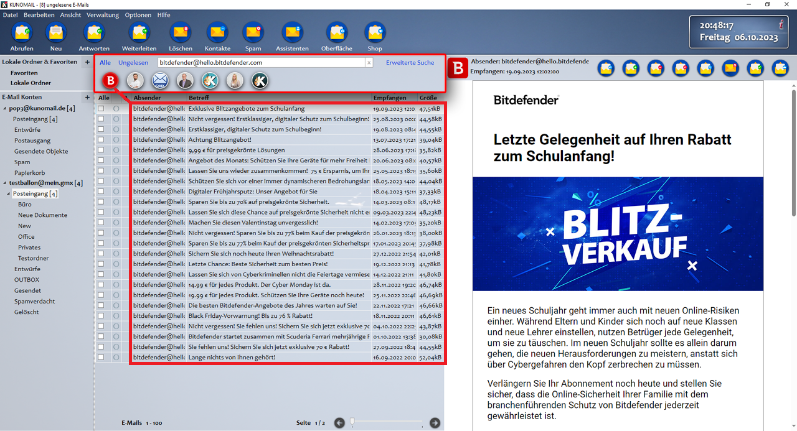Add a folder via plus beside Lokale Ordner & Favoriten

87,62
